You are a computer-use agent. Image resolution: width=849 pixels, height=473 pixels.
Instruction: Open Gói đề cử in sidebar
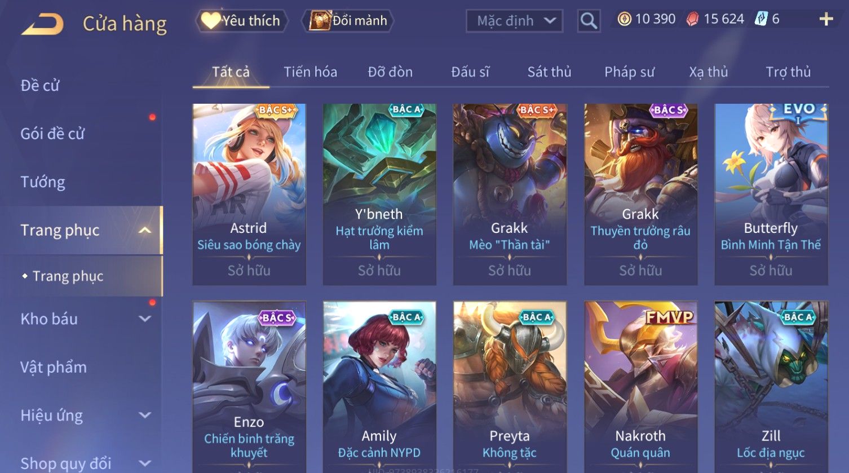[52, 134]
